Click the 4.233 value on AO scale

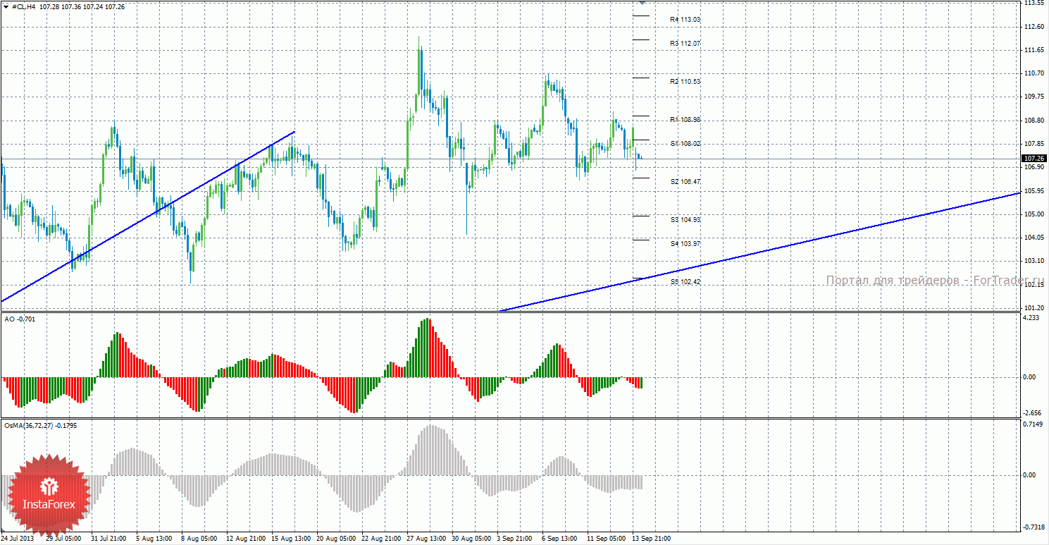click(x=1031, y=319)
